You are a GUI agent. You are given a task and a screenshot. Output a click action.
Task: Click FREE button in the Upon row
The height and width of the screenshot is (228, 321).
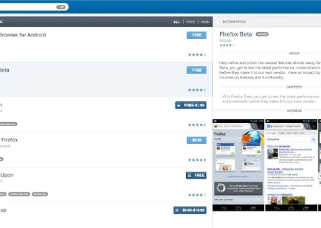[x=196, y=175]
